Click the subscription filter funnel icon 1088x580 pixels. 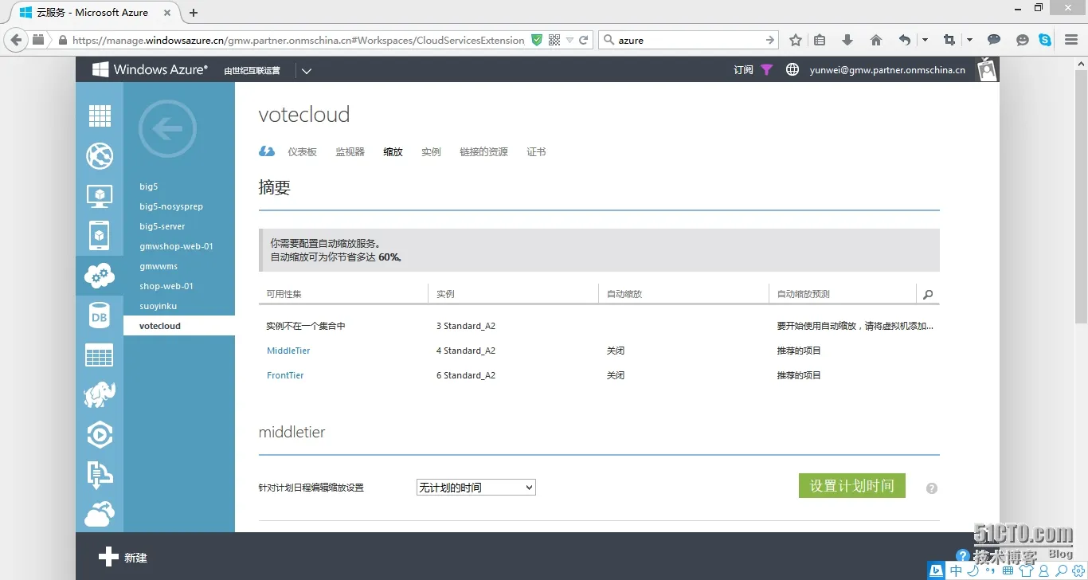coord(766,70)
